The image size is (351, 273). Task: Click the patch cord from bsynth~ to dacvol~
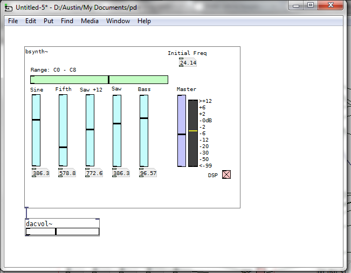coord(26,213)
